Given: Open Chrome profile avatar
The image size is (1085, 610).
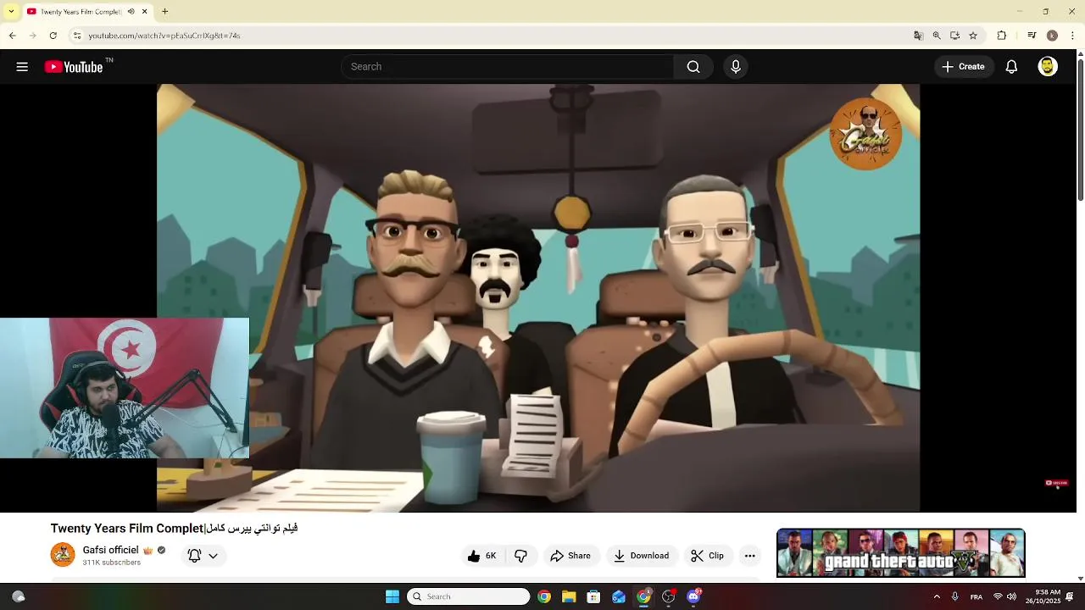Looking at the screenshot, I should tap(1052, 36).
